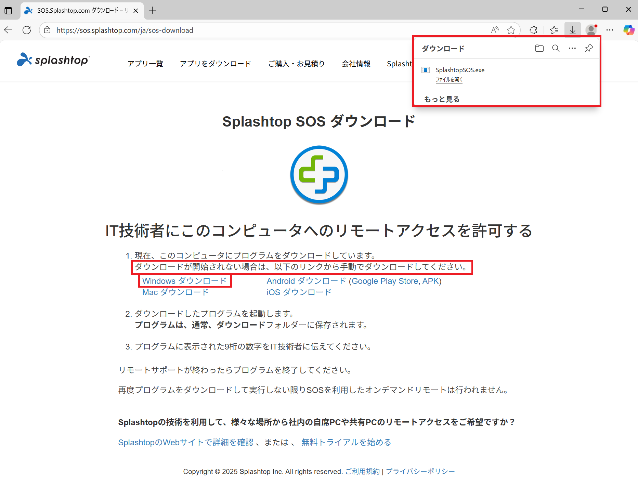The image size is (638, 487).
Task: Minimize the browser window
Action: (581, 10)
